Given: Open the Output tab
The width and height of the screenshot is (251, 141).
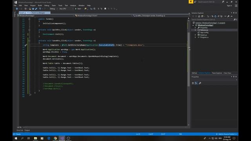Looking at the screenshot, I should pos(27,130).
